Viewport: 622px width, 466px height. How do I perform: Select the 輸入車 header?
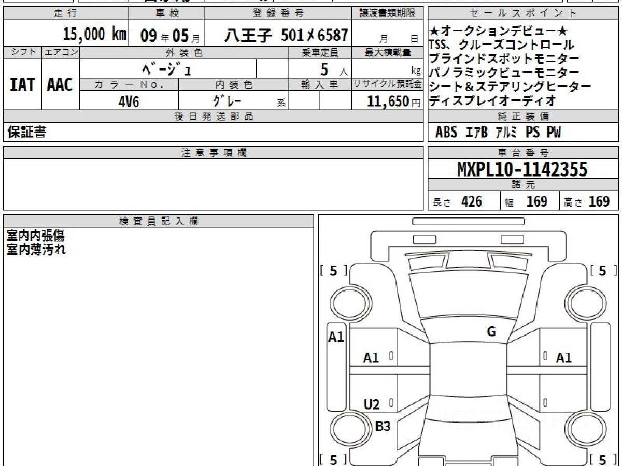pyautogui.click(x=320, y=84)
